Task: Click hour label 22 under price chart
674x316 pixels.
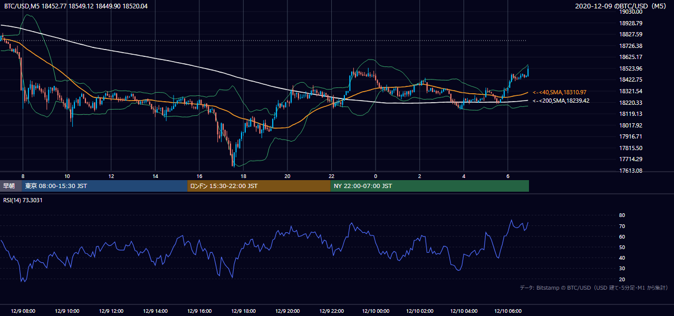Action: 331,176
